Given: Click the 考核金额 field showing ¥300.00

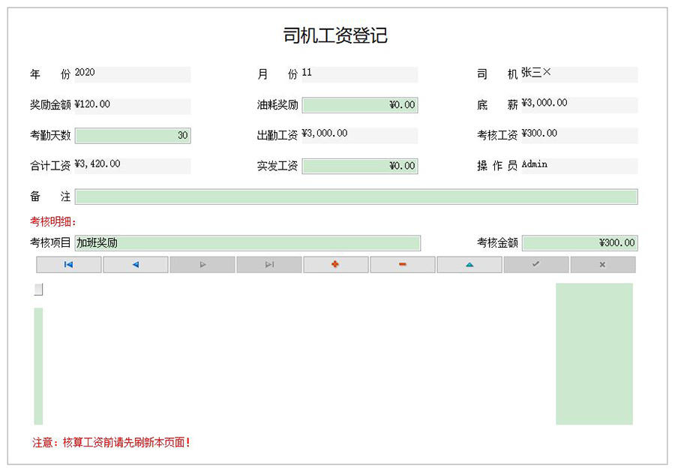Looking at the screenshot, I should (x=581, y=243).
